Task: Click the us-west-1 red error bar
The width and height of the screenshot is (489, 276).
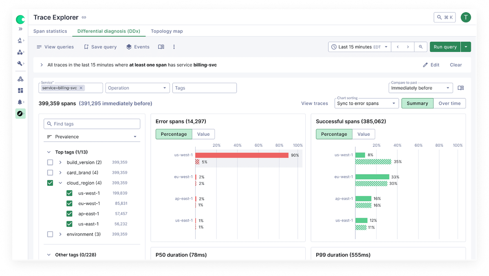Action: point(242,155)
